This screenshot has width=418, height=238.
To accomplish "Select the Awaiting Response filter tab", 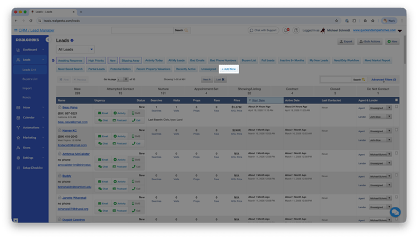I will click(70, 60).
